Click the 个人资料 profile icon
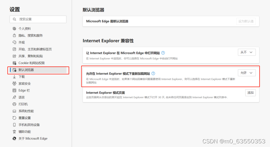This screenshot has height=147, width=270. [14, 28]
